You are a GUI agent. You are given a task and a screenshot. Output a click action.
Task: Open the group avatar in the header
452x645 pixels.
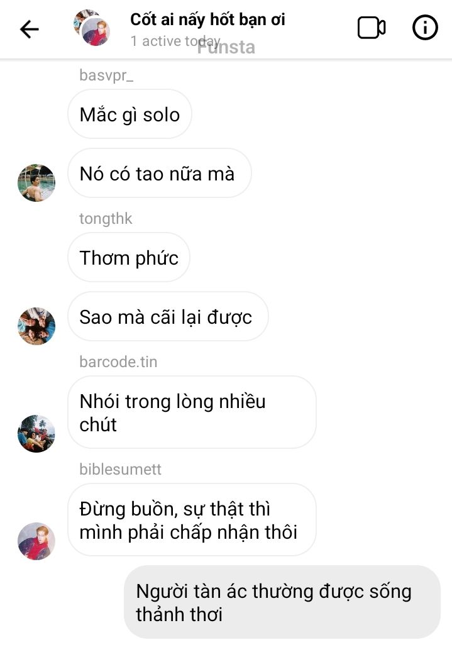92,28
